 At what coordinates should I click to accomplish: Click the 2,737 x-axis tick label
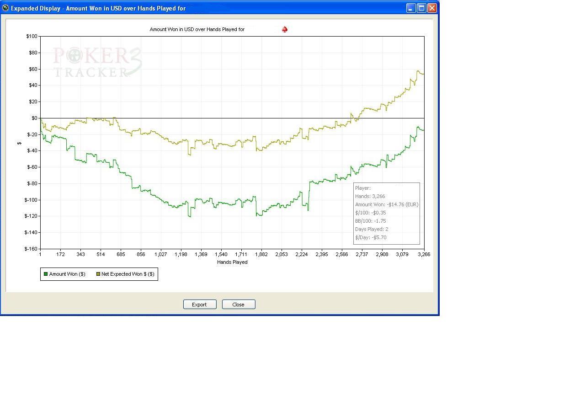(362, 254)
